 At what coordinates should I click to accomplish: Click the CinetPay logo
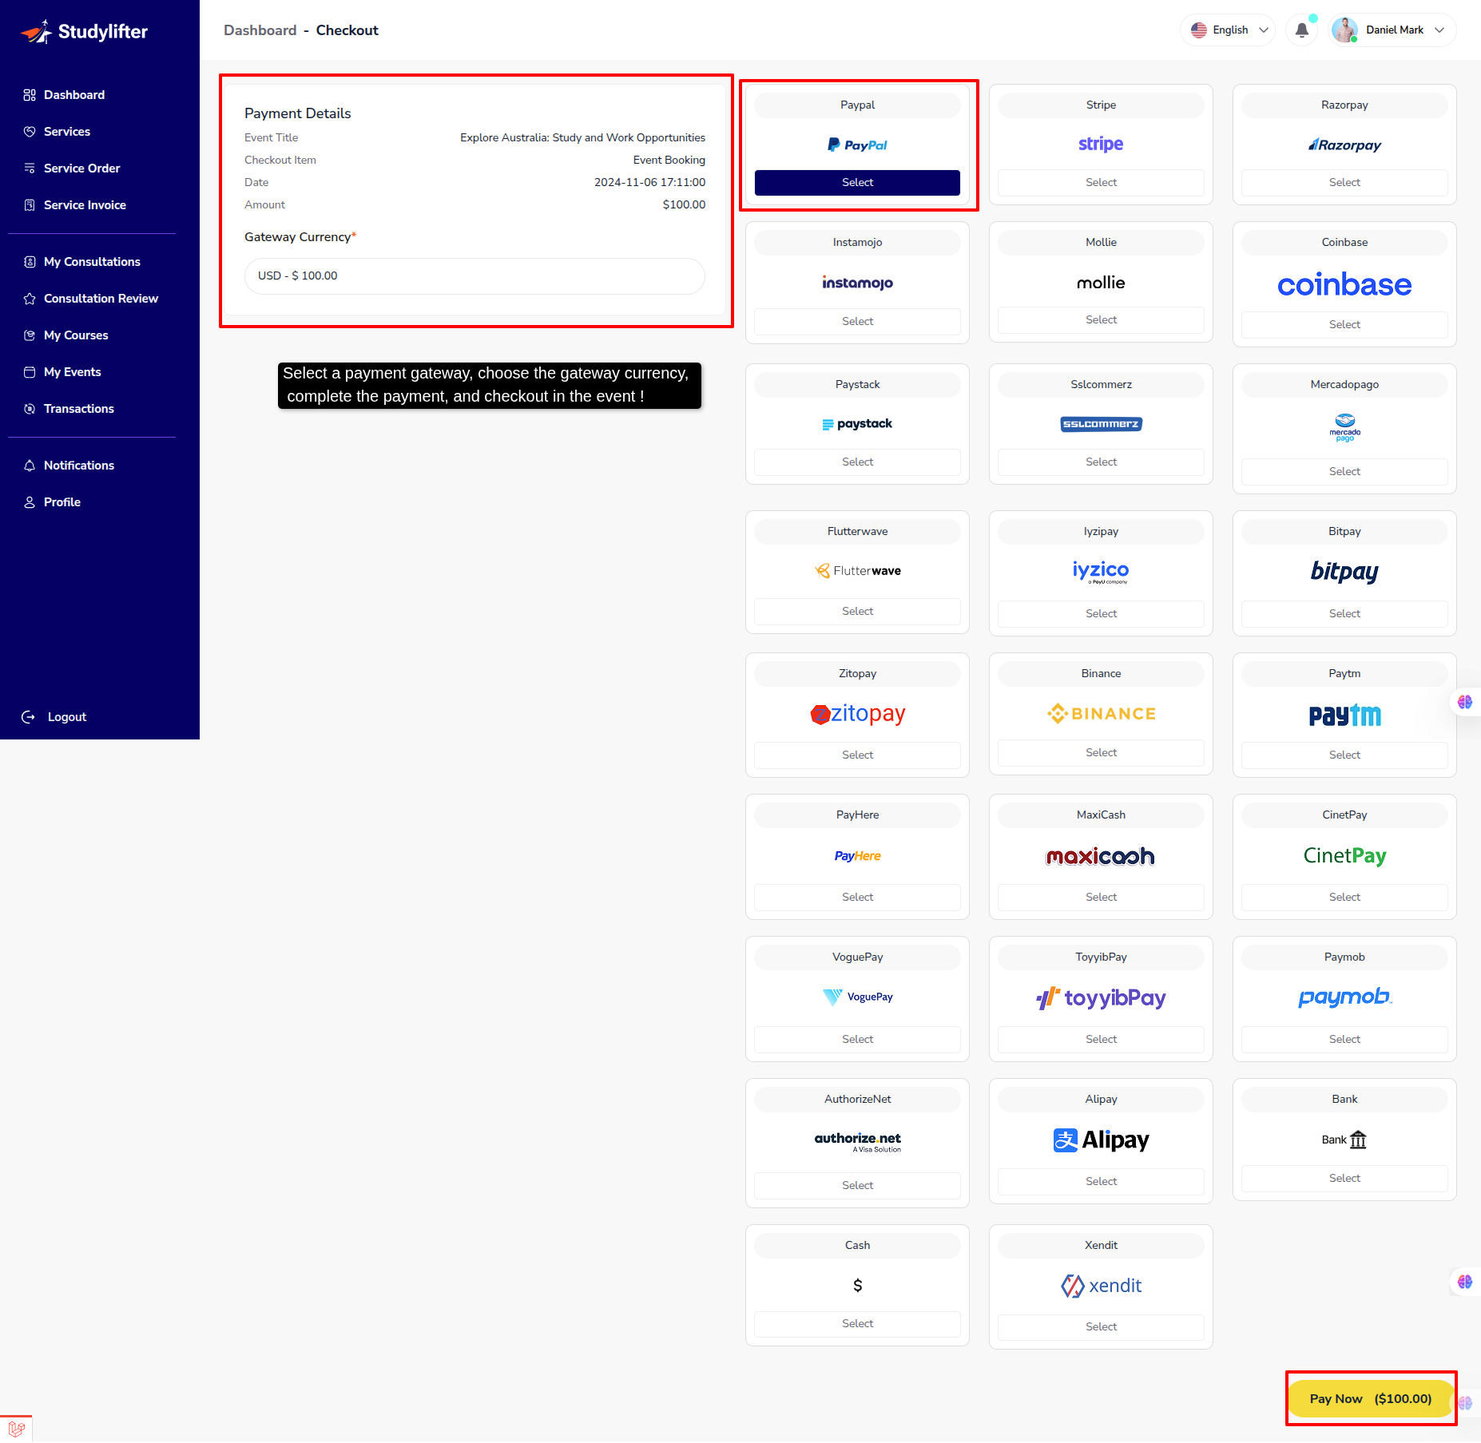point(1344,856)
